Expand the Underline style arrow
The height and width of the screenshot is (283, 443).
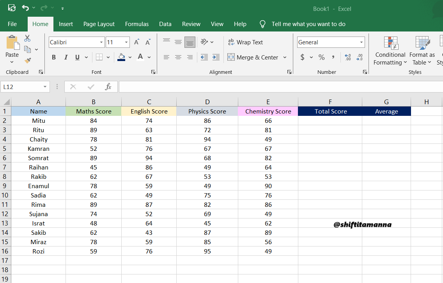tap(86, 58)
